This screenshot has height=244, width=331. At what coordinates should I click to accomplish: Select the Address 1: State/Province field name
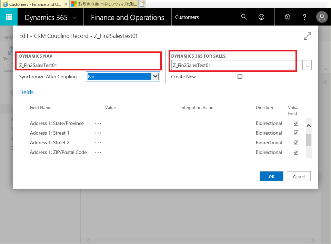click(x=57, y=123)
